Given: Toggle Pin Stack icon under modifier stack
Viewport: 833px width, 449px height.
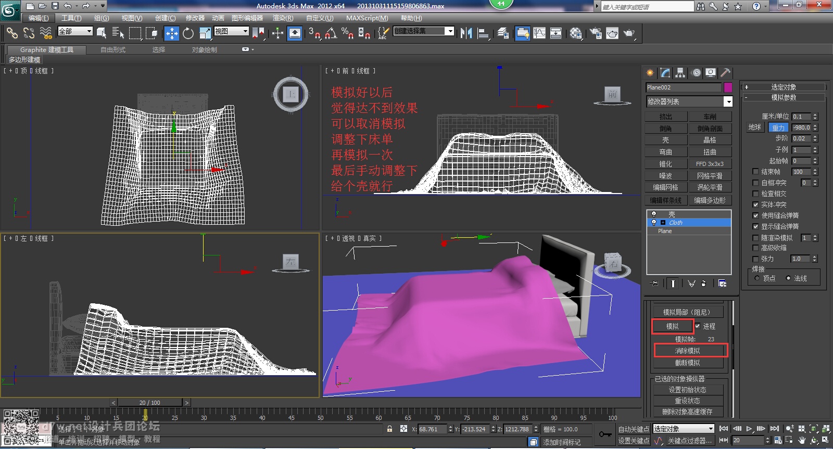Looking at the screenshot, I should tap(655, 284).
